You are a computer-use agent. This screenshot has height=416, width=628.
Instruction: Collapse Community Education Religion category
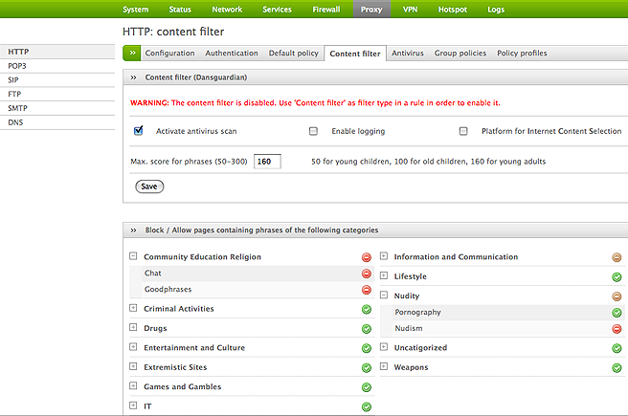[x=132, y=257]
